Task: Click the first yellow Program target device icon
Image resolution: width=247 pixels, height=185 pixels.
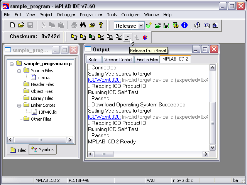Action: coord(74,37)
